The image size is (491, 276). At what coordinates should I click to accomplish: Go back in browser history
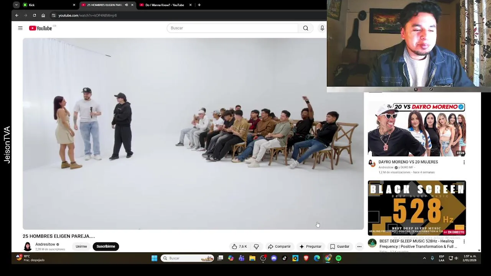[x=17, y=15]
